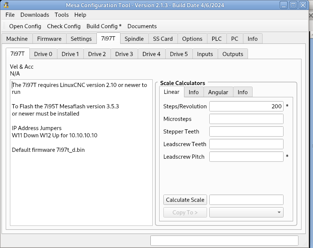The image size is (313, 248).
Task: Click the Leadscrew Pitch input field
Action: (246, 157)
